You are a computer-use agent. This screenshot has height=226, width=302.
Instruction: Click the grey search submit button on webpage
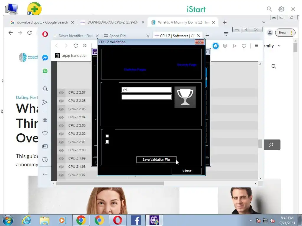272,145
